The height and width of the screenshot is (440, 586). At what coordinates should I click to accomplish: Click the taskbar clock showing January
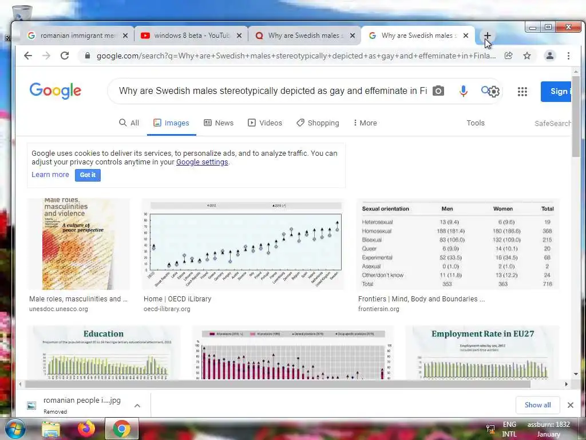point(549,429)
